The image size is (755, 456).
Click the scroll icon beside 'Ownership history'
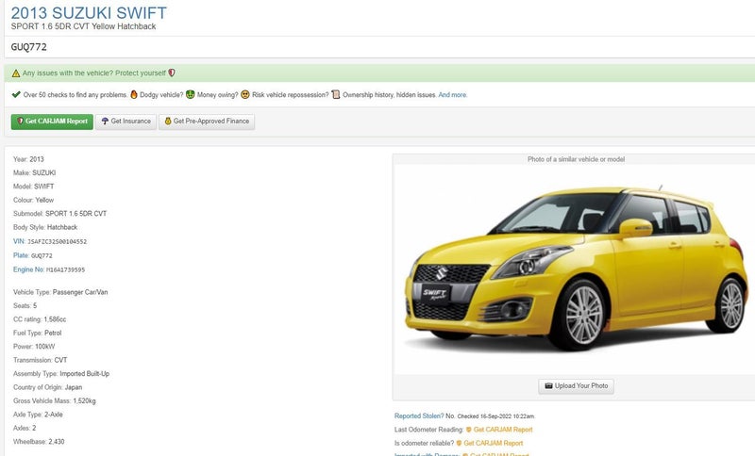coord(336,94)
